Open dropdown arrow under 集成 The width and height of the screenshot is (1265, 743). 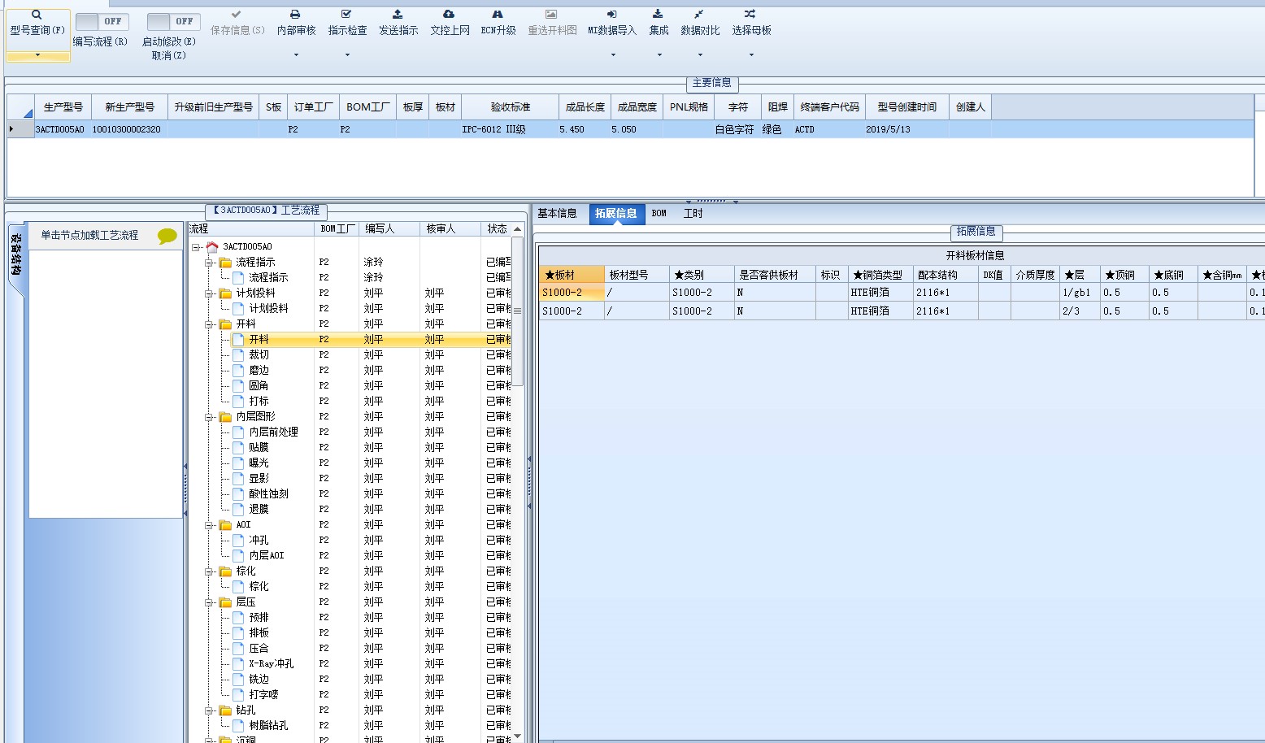coord(659,55)
